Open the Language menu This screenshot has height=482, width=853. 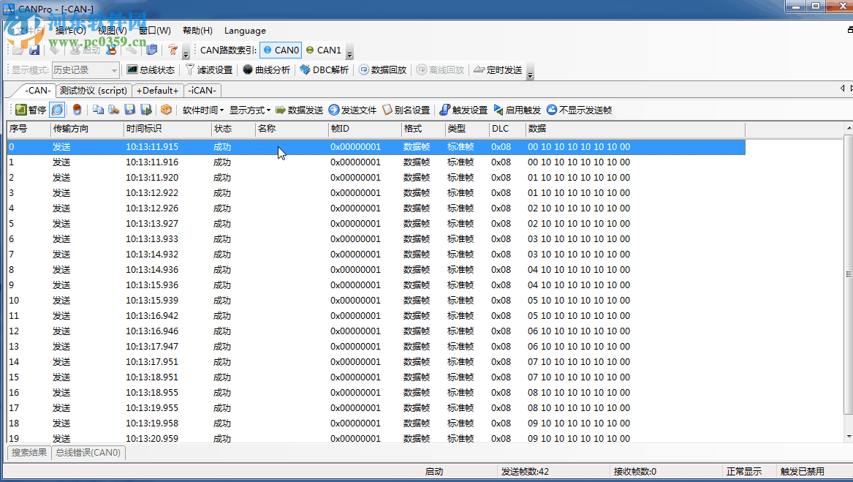(245, 31)
